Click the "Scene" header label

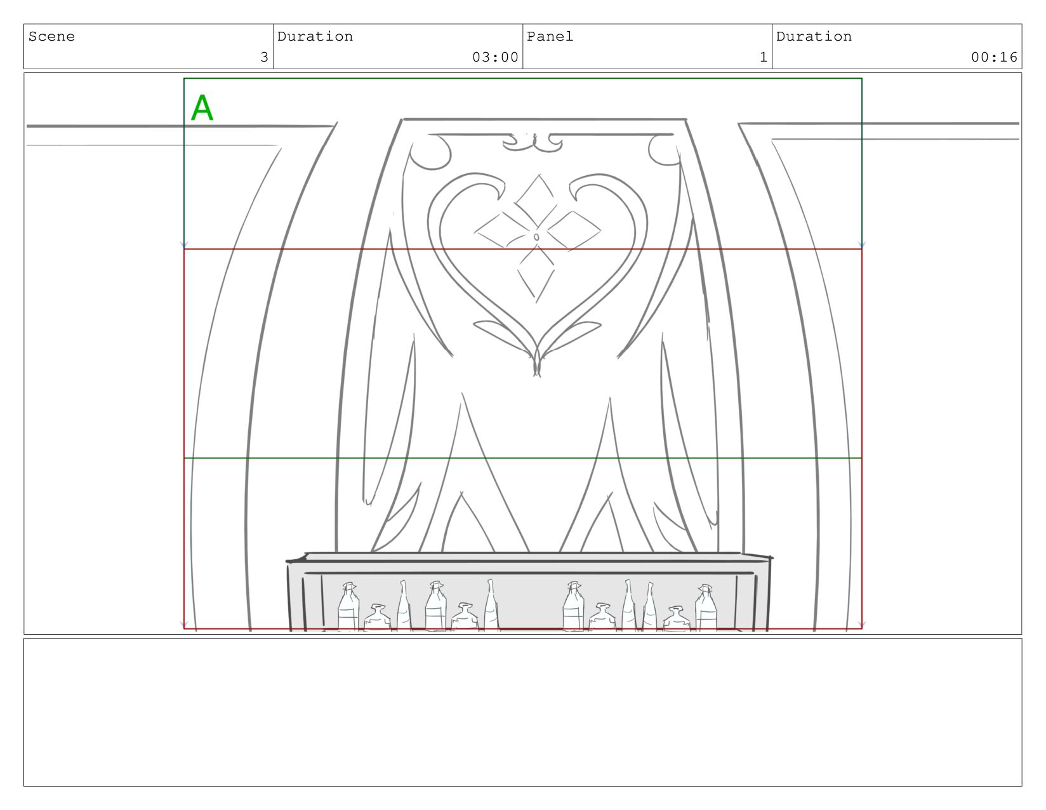click(x=51, y=37)
